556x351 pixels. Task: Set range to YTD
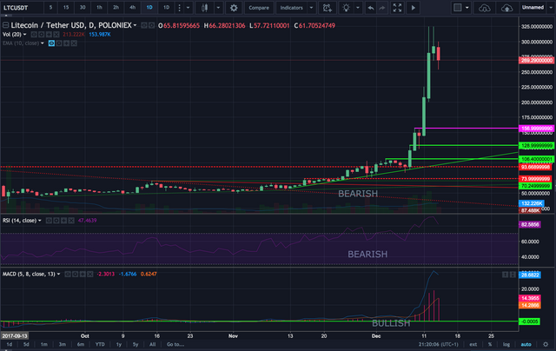100,344
